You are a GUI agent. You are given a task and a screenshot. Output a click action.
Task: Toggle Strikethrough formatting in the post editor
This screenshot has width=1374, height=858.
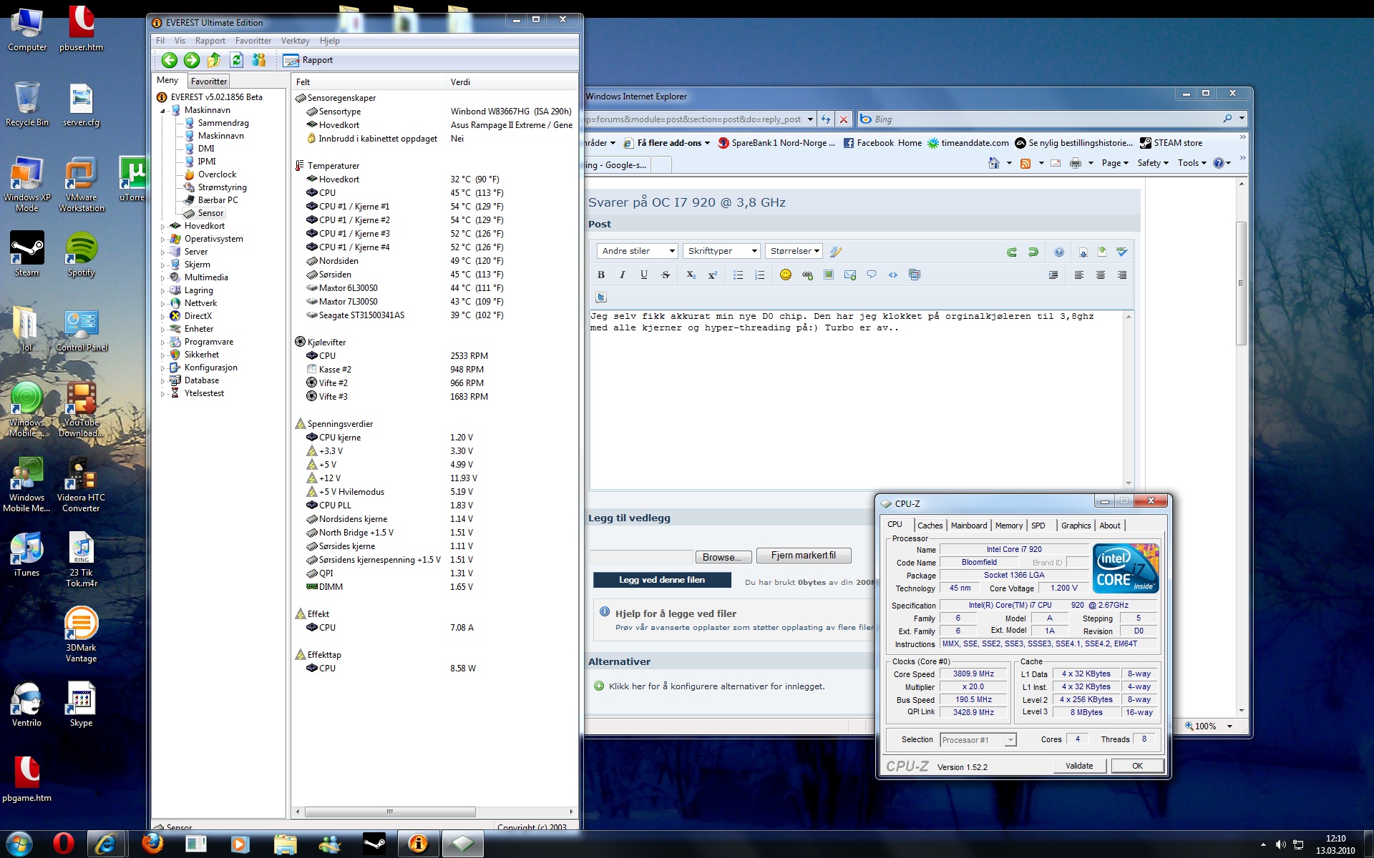(666, 275)
